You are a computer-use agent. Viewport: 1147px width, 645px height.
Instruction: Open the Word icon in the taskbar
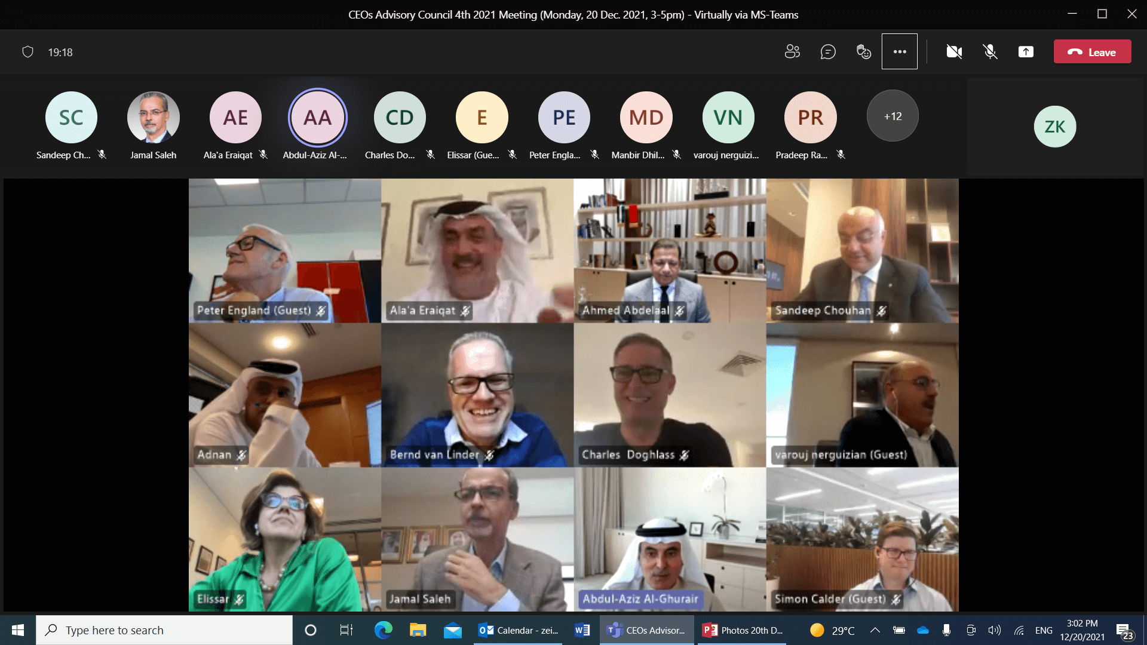click(582, 630)
